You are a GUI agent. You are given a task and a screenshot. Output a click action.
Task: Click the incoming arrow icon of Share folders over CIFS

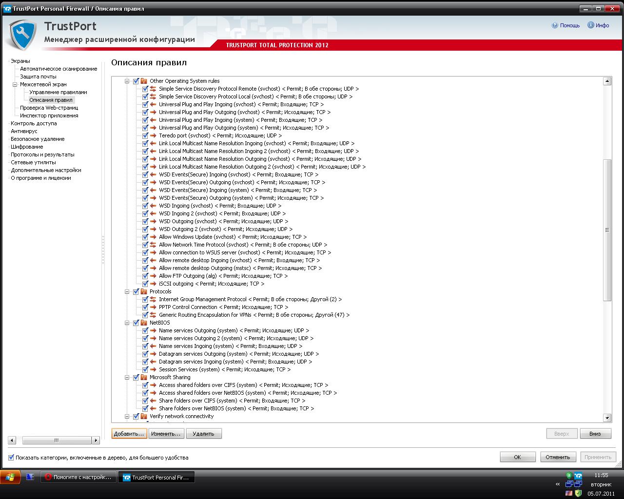click(x=153, y=401)
